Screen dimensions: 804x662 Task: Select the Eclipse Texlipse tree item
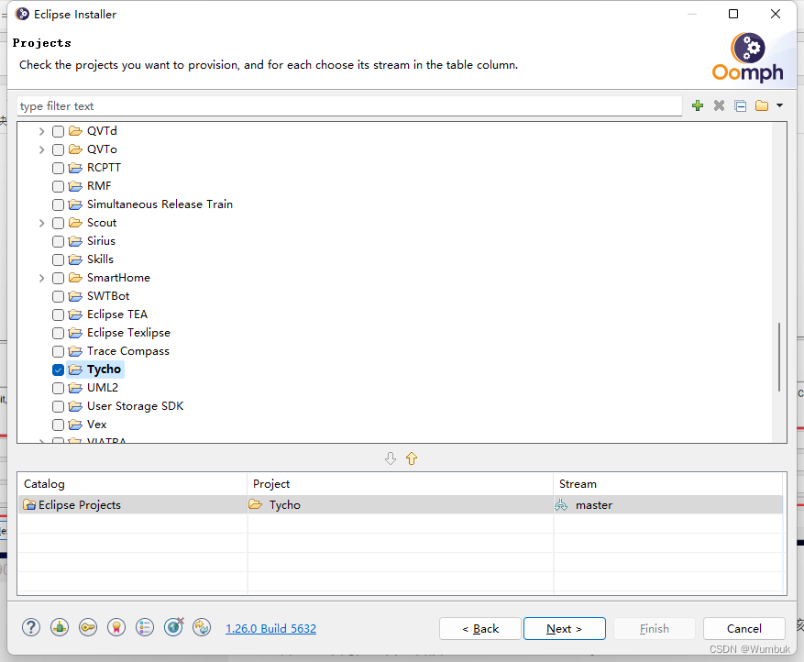(x=128, y=333)
